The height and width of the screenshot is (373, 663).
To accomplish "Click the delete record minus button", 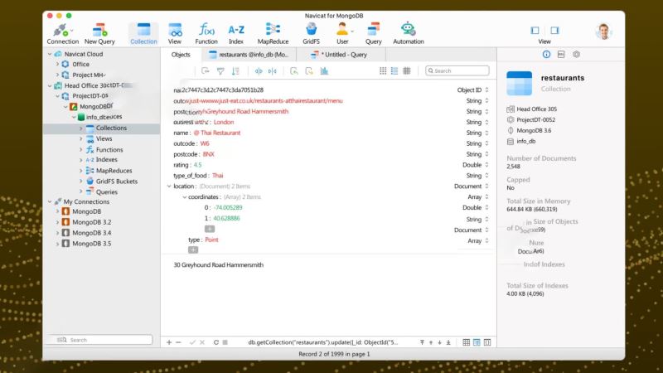I will click(178, 342).
